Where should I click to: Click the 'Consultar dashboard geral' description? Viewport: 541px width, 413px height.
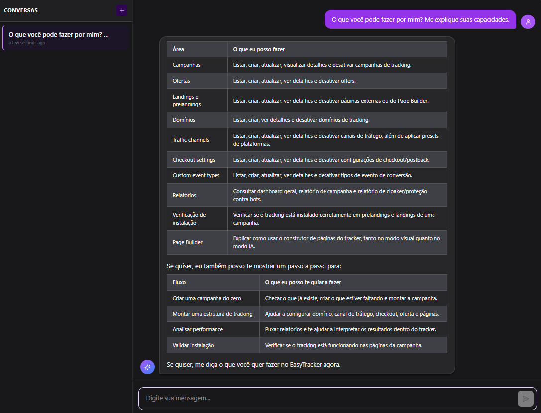(x=337, y=195)
